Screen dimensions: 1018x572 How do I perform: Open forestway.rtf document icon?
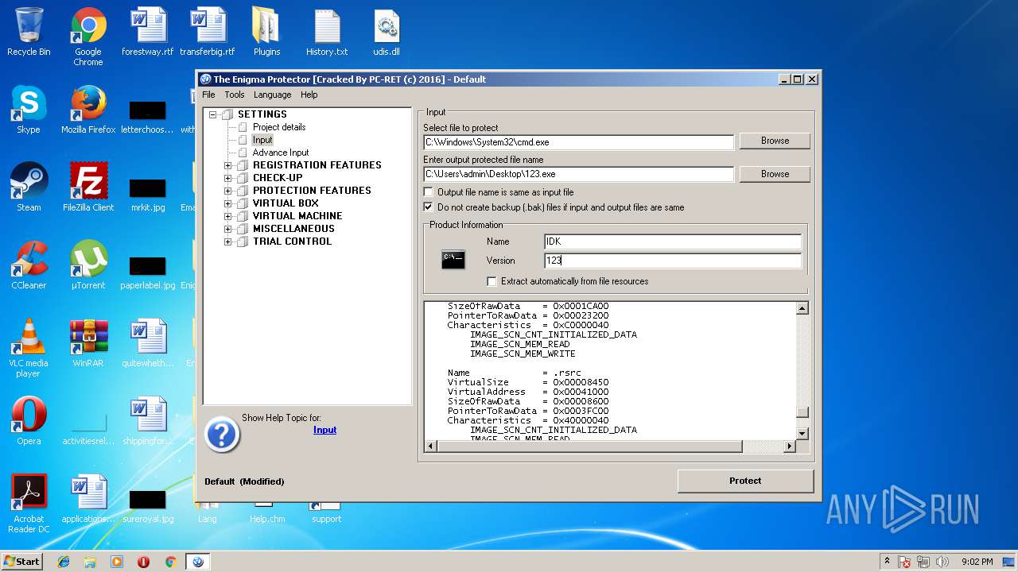pos(147,32)
